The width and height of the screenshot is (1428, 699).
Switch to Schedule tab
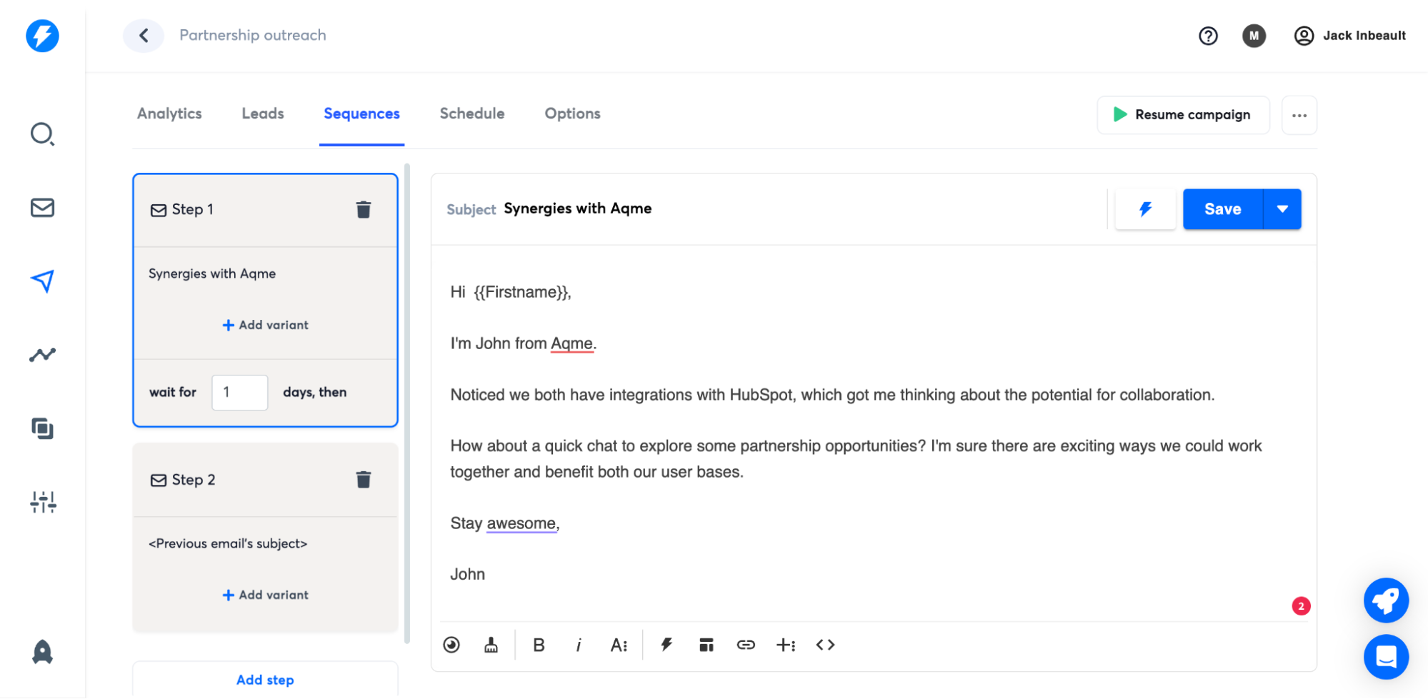[x=472, y=114]
